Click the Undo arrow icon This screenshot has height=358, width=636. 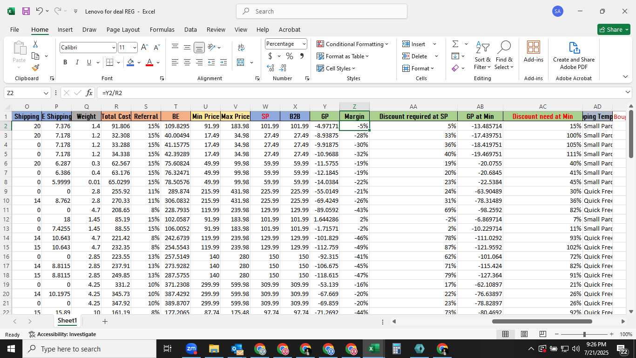click(40, 11)
